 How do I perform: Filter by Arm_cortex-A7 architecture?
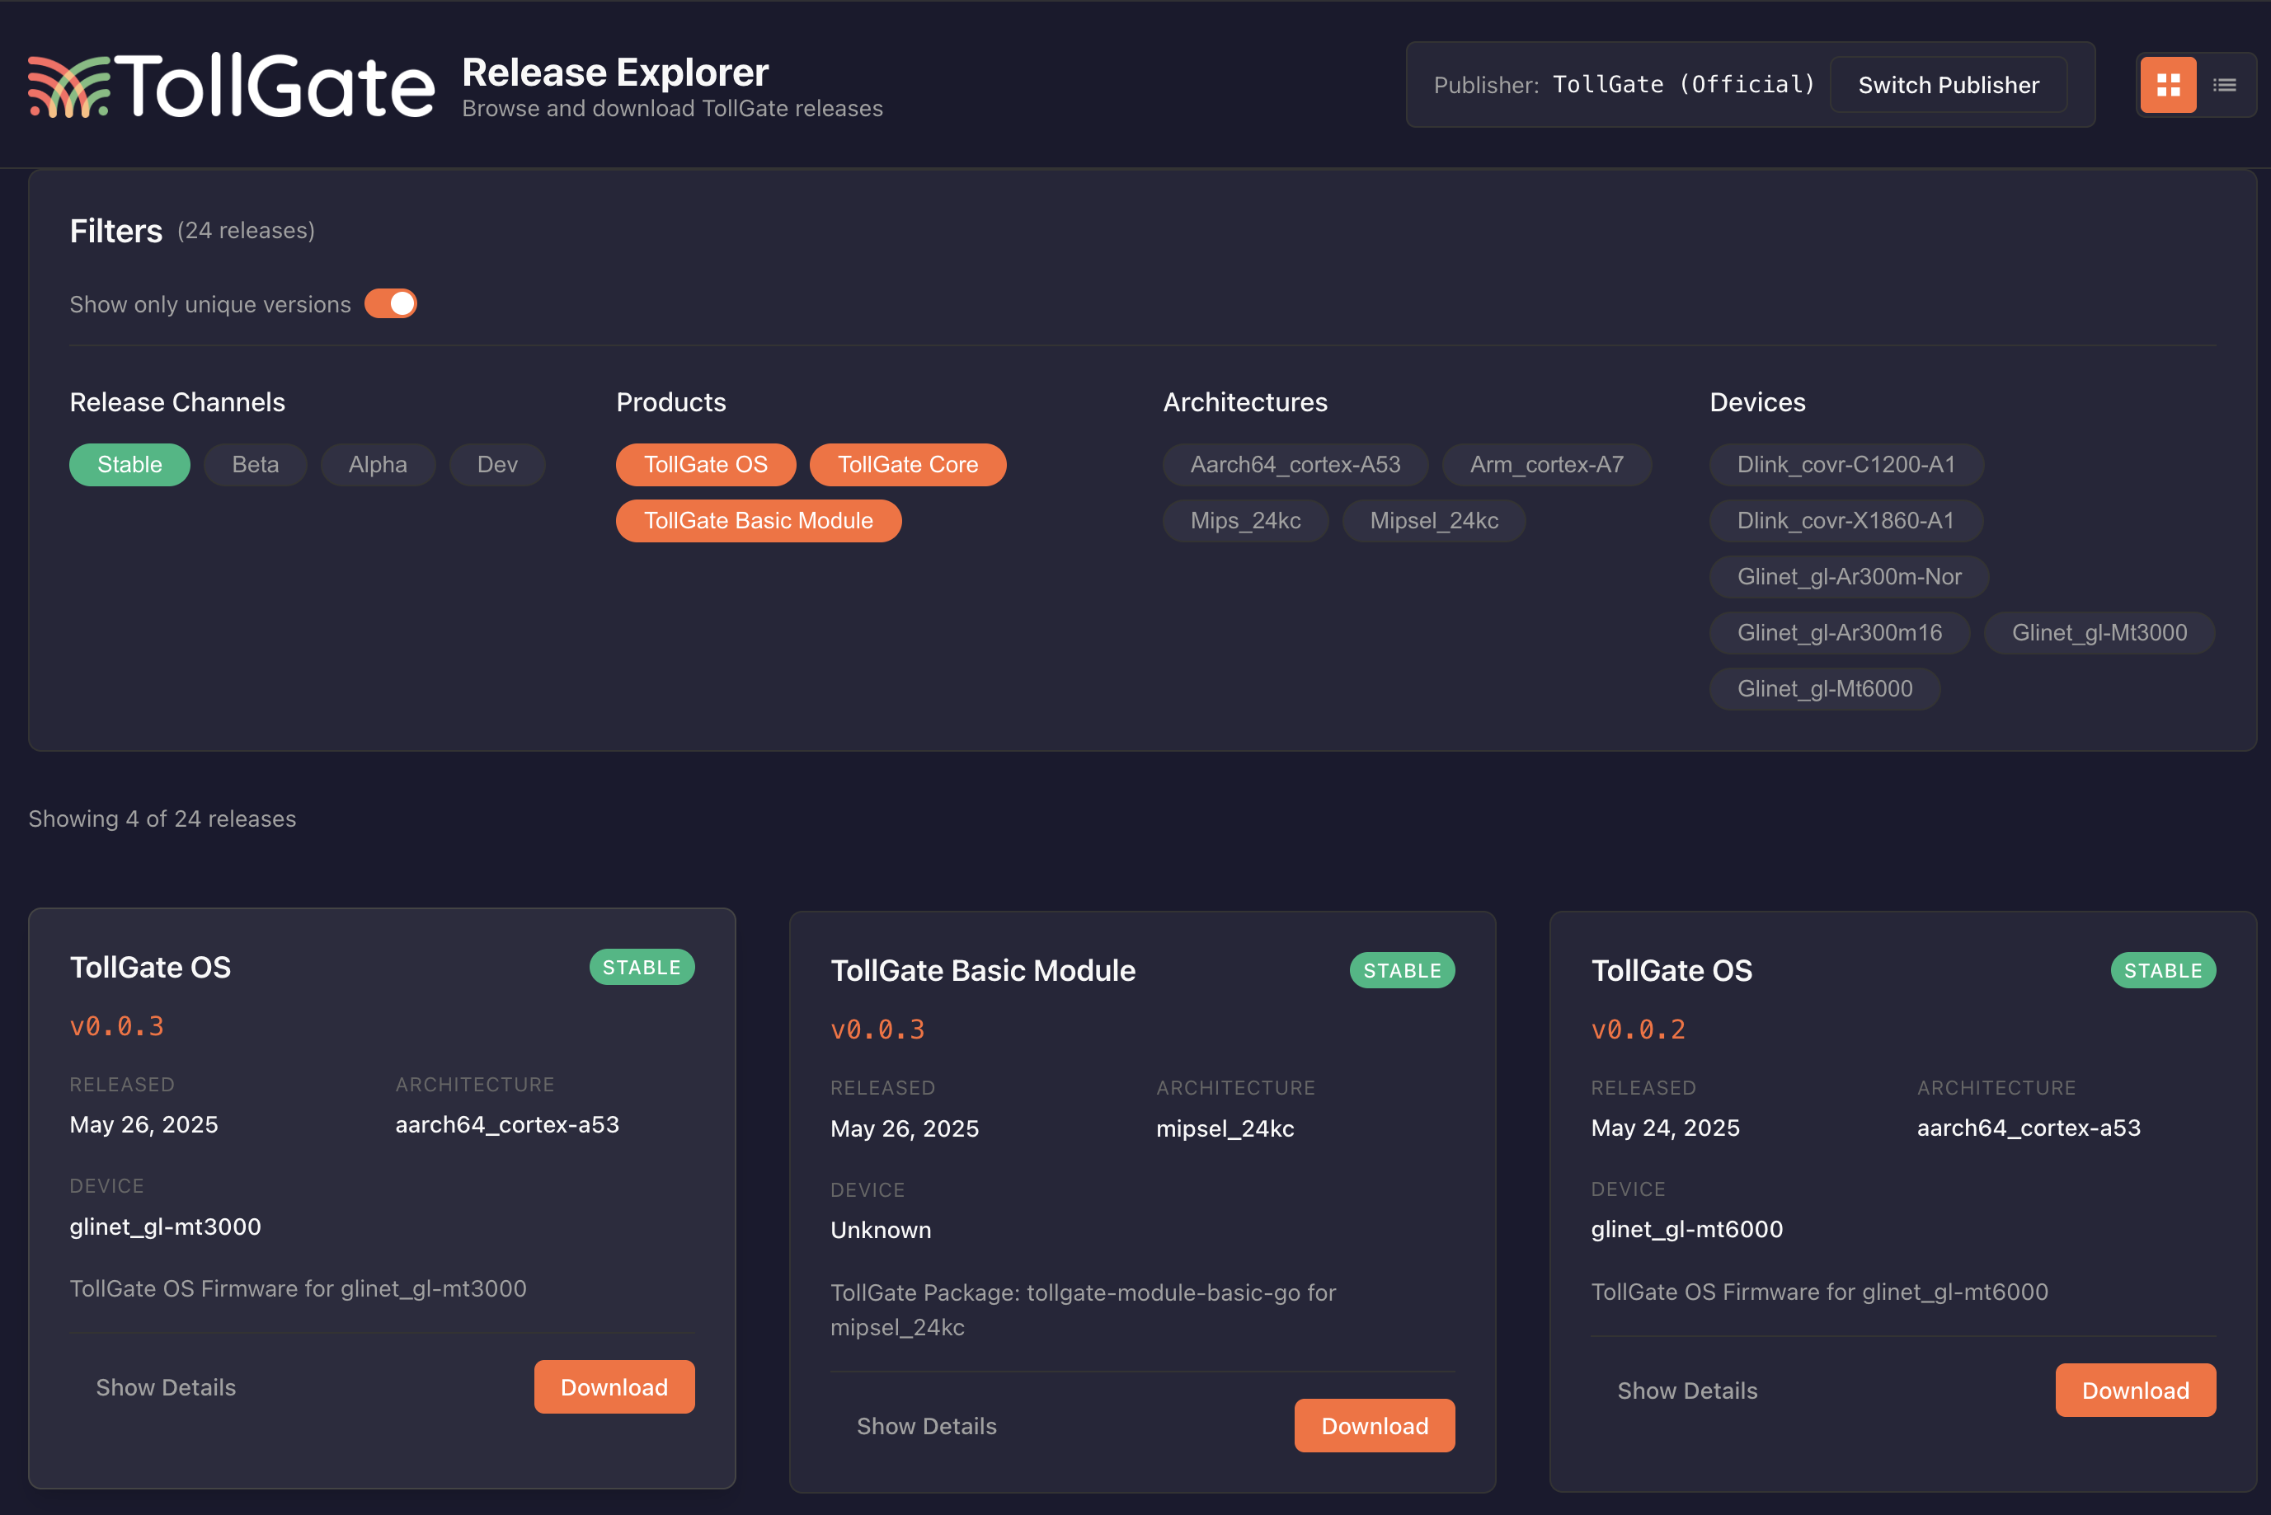click(1546, 465)
